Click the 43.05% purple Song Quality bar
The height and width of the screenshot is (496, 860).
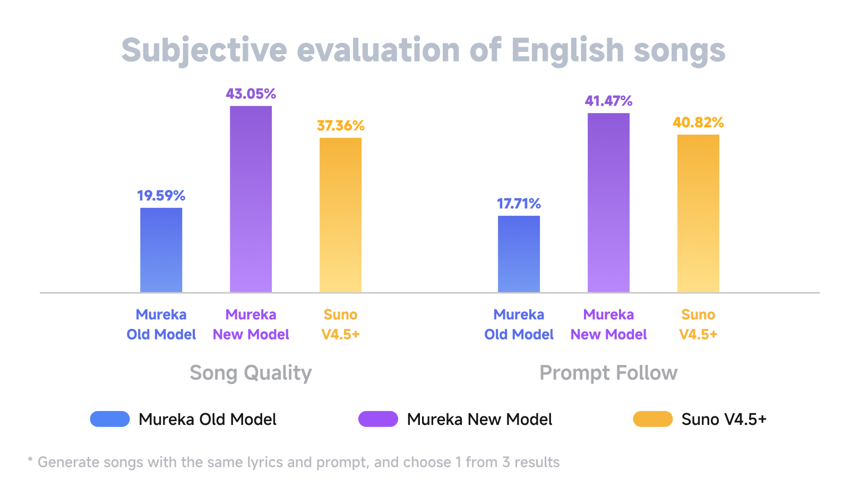coord(251,199)
